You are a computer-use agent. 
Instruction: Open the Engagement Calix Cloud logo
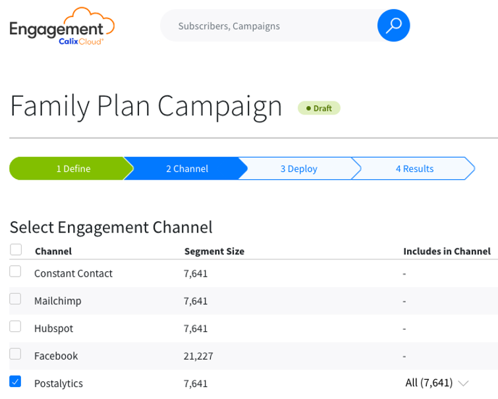62,26
